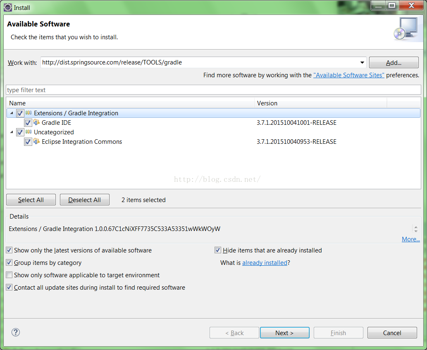Image resolution: width=427 pixels, height=350 pixels.
Task: Click the 2 items selected label
Action: (x=143, y=200)
